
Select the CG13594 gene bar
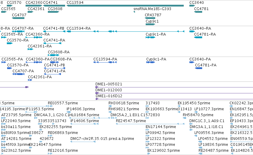[x=125, y=6]
